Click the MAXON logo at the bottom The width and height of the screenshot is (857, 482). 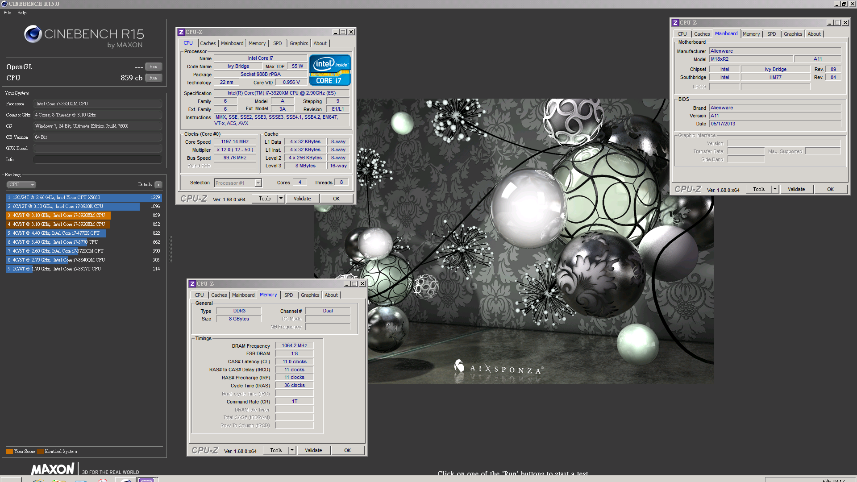tap(53, 469)
